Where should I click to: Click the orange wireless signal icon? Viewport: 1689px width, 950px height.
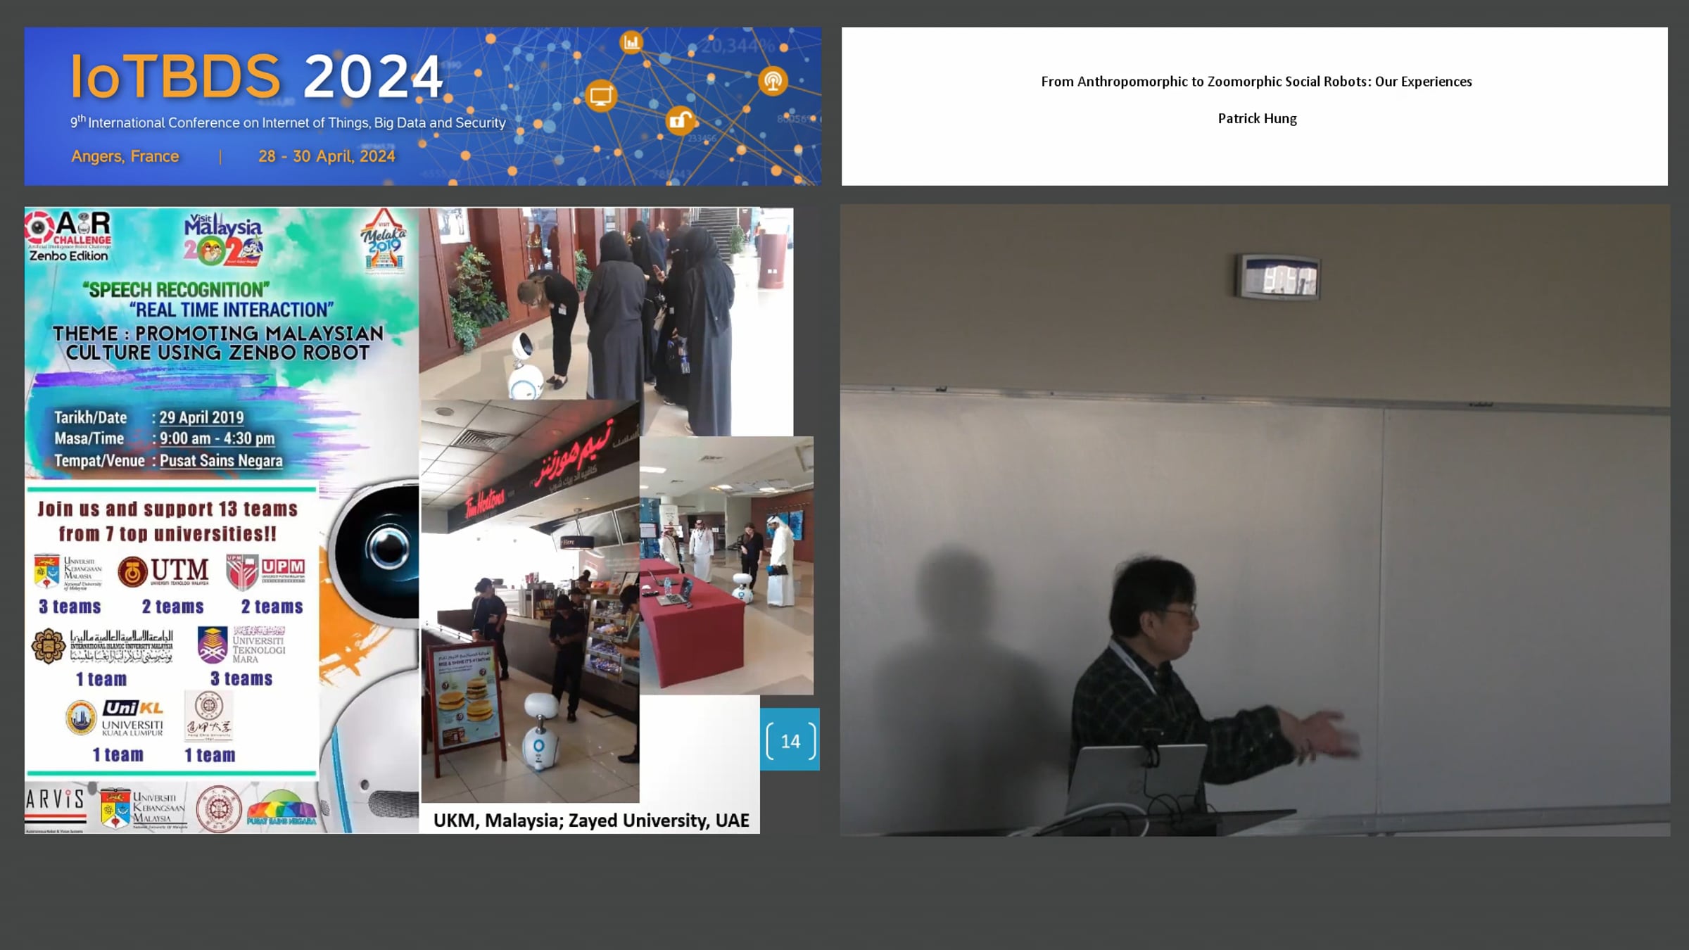tap(773, 81)
